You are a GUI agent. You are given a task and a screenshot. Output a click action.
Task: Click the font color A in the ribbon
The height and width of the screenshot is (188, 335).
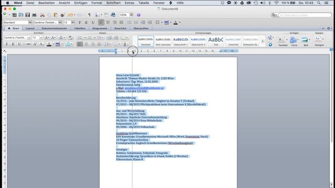pos(49,44)
